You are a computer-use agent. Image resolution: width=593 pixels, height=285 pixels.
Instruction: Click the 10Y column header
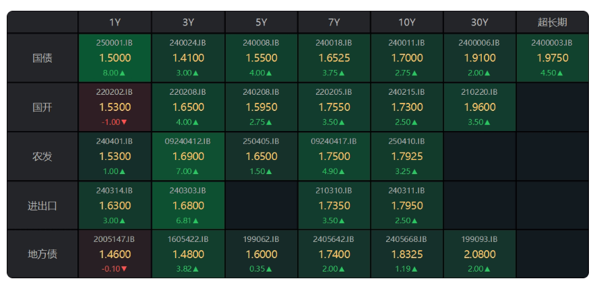pyautogui.click(x=407, y=22)
